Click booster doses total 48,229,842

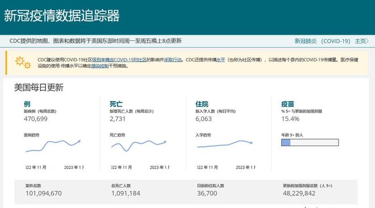[x=299, y=193]
